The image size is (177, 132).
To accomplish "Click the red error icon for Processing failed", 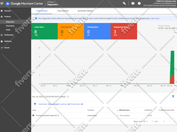I will click(x=33, y=115).
